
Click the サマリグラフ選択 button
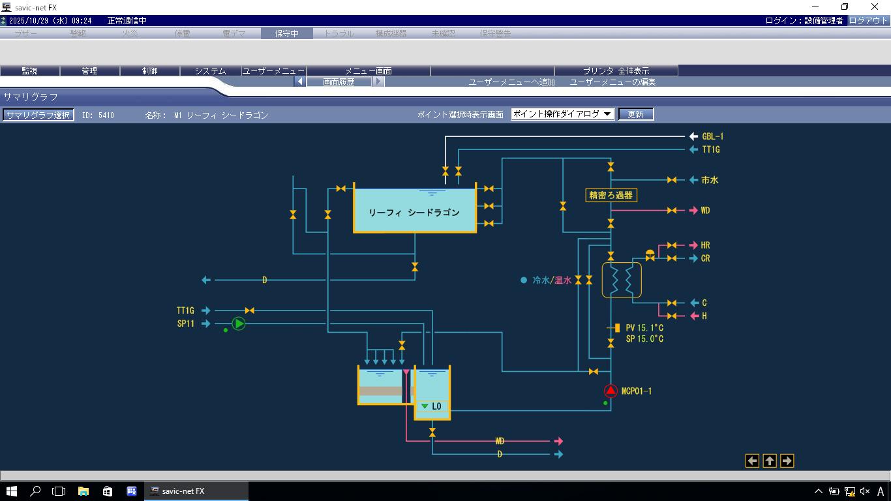pyautogui.click(x=38, y=115)
